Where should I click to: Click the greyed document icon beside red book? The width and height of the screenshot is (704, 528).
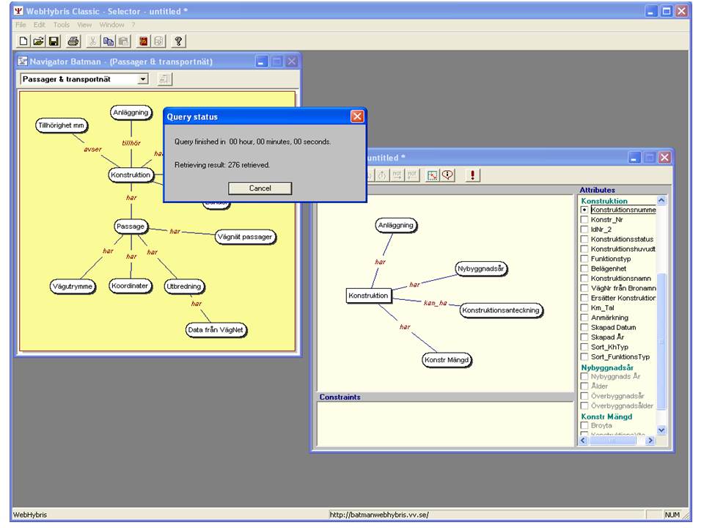(158, 41)
